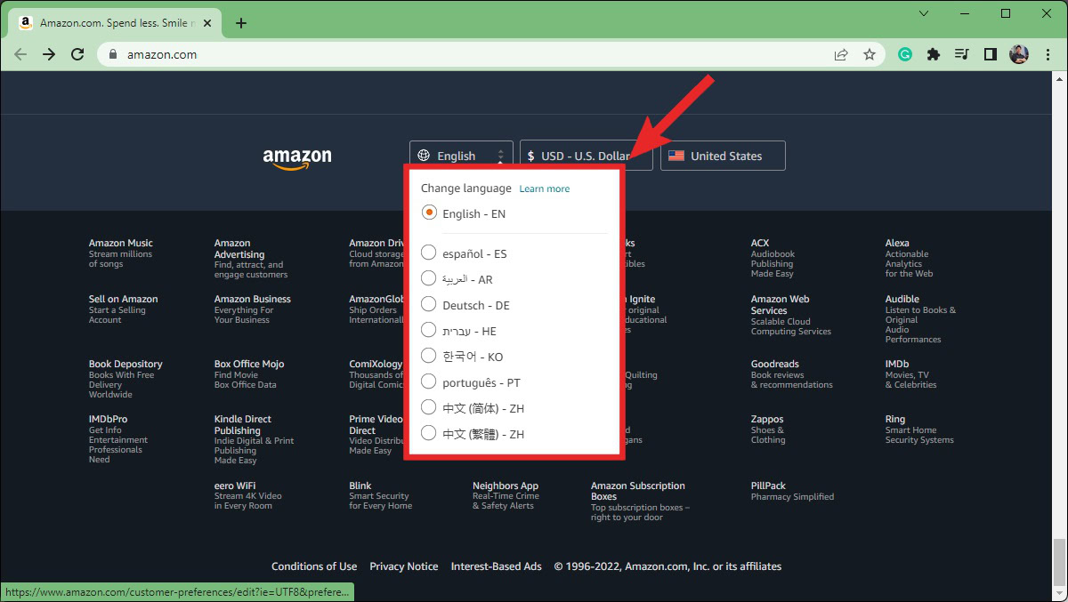Open the media control icon
Viewport: 1068px width, 602px height.
point(961,54)
